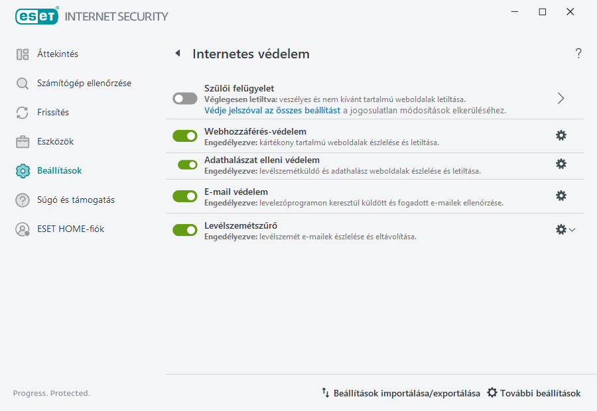The image size is (597, 411).
Task: Expand the Levélszemétszűrő gear dropdown chevron
Action: [x=573, y=230]
